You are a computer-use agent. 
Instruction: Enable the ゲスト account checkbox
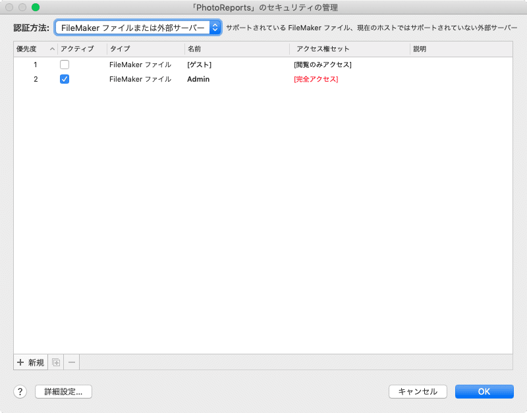tap(64, 64)
